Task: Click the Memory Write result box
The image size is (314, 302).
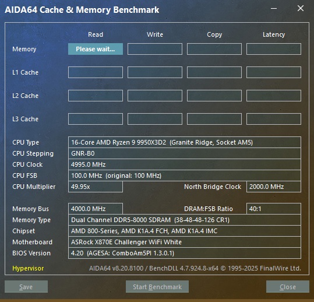Action: coord(155,49)
